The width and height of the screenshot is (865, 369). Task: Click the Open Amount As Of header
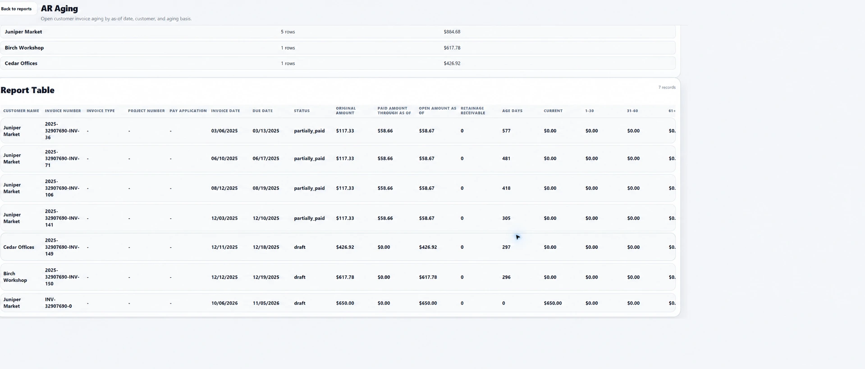438,111
